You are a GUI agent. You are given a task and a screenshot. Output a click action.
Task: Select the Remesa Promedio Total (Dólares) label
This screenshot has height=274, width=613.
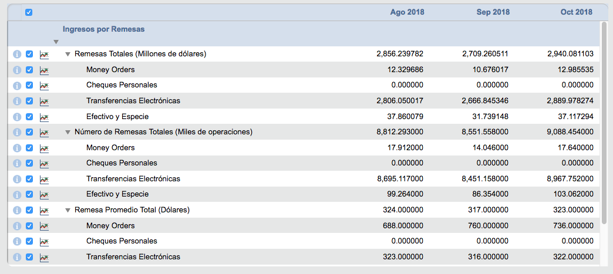coord(132,210)
